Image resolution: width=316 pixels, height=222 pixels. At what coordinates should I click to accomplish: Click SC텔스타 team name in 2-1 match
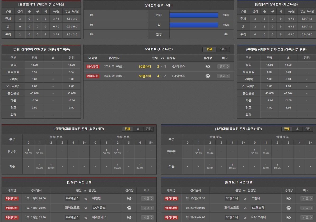[x=145, y=67]
